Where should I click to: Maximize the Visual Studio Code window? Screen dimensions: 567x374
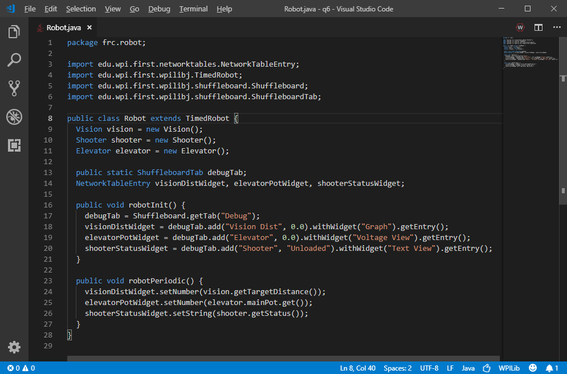pos(528,9)
